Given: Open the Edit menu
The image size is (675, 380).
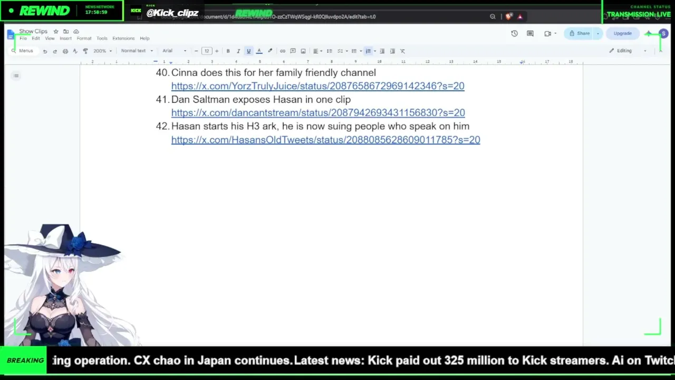Looking at the screenshot, I should (x=36, y=39).
